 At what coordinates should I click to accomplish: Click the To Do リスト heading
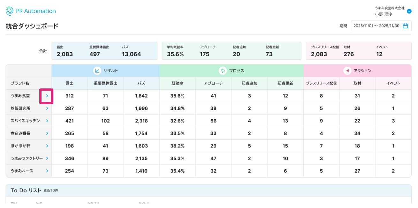coord(26,190)
